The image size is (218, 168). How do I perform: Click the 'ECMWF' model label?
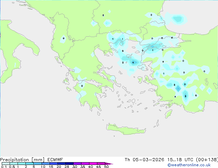pyautogui.click(x=55, y=160)
